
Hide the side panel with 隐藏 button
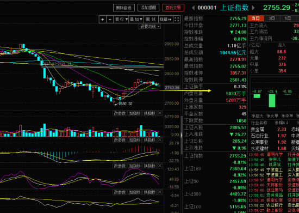pyautogui.click(x=165, y=19)
